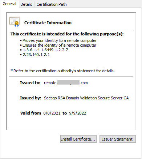Click the OID 2.23.140.1.2.1 entry
The width and height of the screenshot is (142, 159).
36,55
